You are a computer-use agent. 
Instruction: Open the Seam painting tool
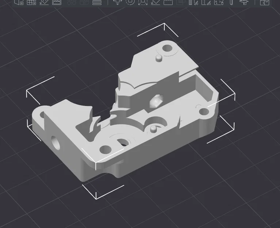tap(206, 2)
